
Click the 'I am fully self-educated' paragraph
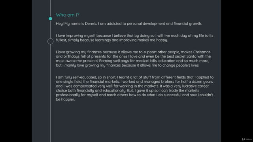pos(135,88)
